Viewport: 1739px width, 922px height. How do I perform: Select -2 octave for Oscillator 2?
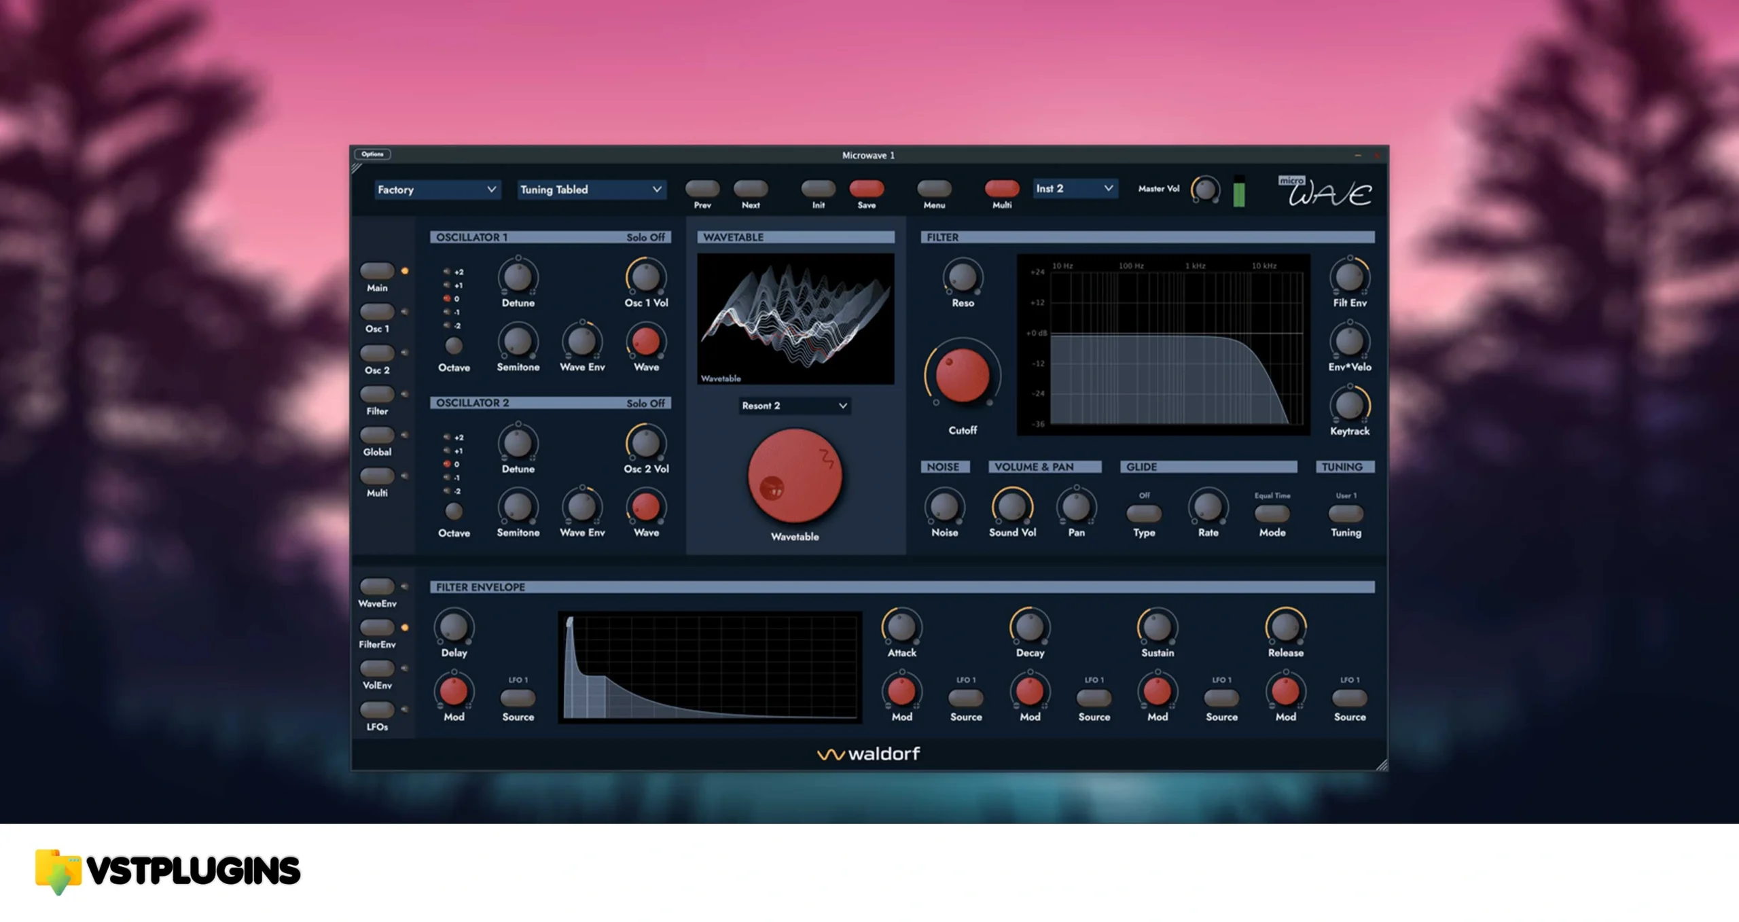point(452,491)
